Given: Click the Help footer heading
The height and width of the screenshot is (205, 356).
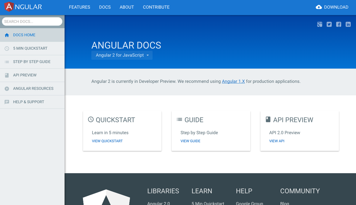Looking at the screenshot, I should (244, 191).
